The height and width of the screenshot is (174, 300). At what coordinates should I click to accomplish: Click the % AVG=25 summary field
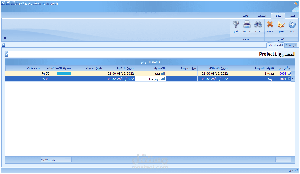pos(56,160)
